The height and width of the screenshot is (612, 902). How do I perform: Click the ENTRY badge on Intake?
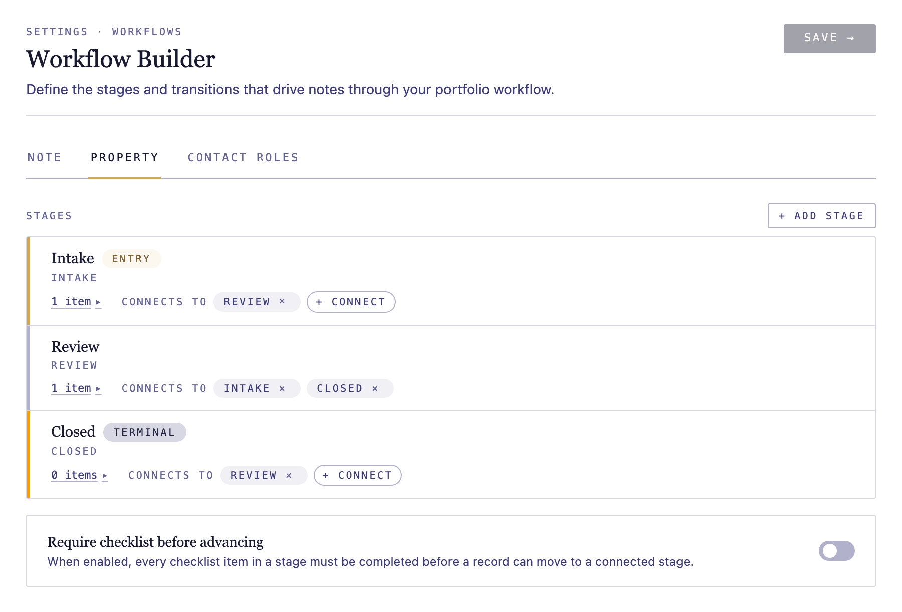click(131, 259)
